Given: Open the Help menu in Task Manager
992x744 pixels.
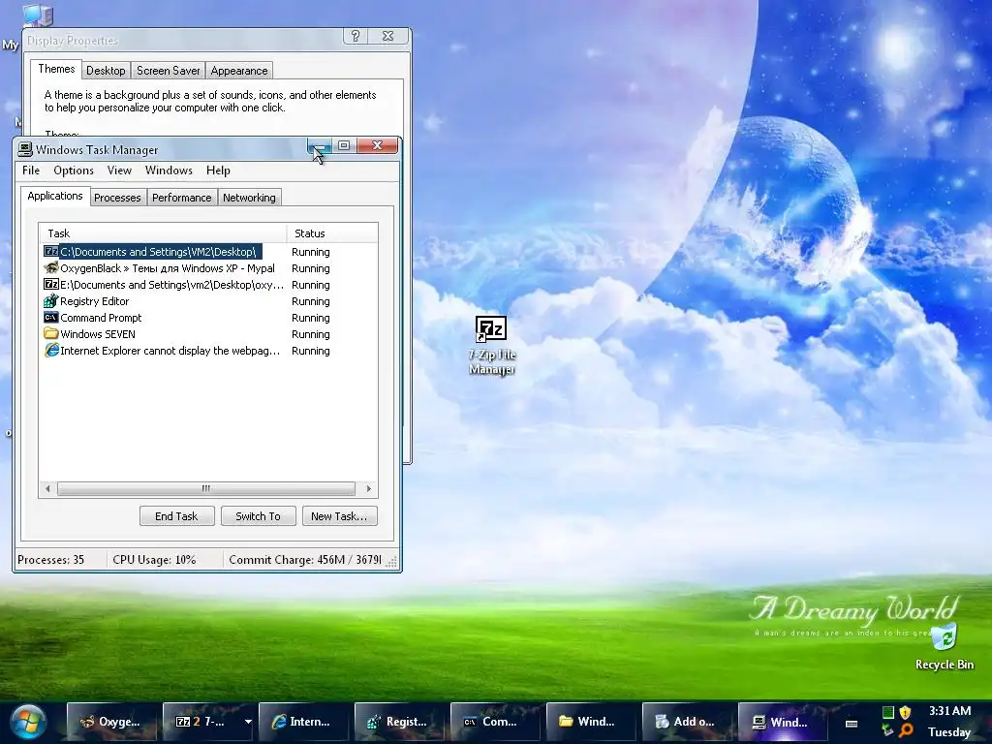Looking at the screenshot, I should coord(218,170).
